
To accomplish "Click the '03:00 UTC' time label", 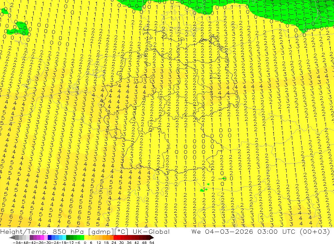I will tap(277, 232).
